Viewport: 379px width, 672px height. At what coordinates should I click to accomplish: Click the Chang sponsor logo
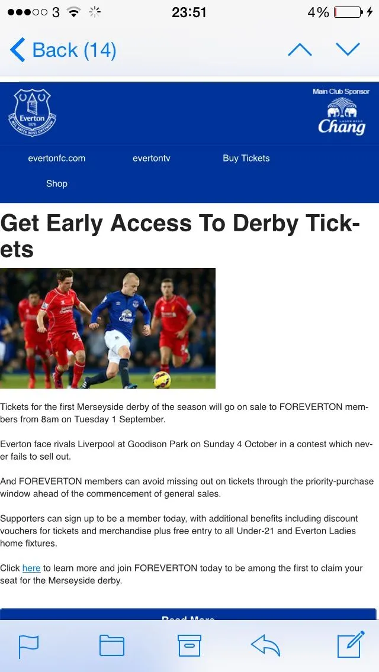342,116
